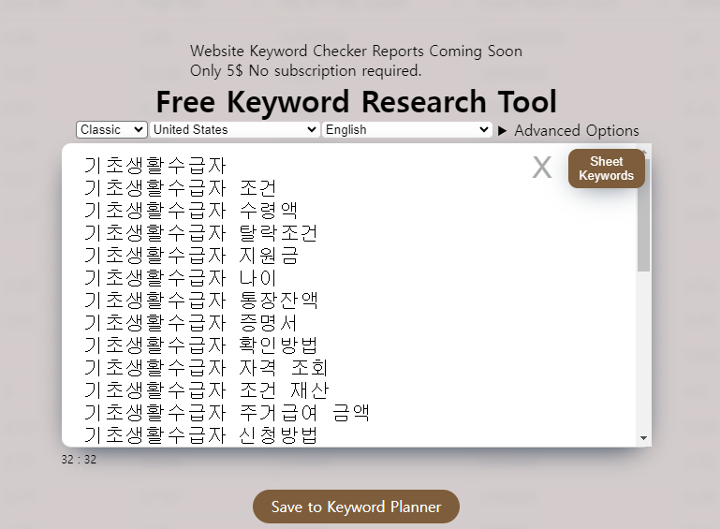This screenshot has height=529, width=720.
Task: Open the English language dropdown
Action: click(x=407, y=129)
